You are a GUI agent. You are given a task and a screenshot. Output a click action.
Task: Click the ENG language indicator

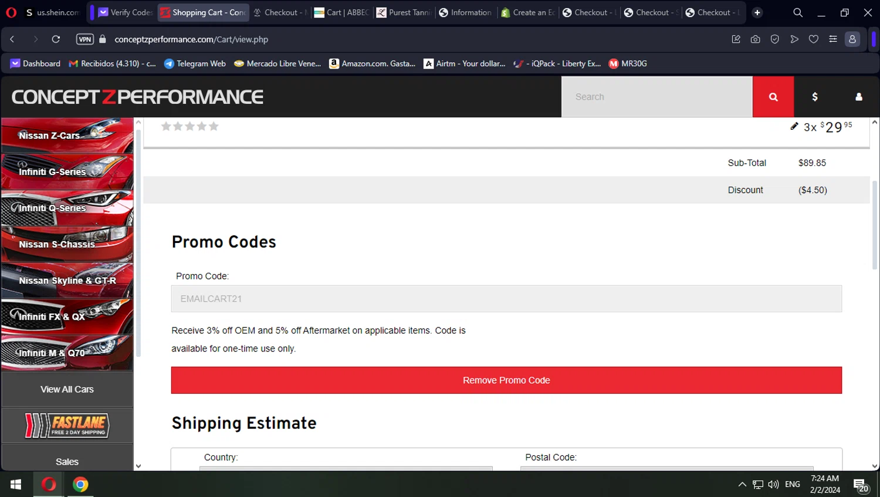pyautogui.click(x=793, y=484)
